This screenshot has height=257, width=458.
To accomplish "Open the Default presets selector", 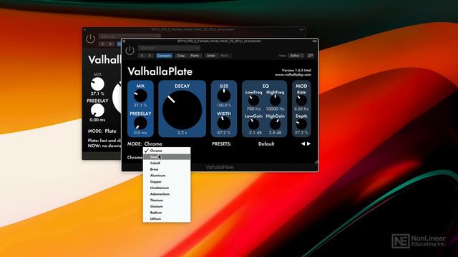I will pos(266,144).
